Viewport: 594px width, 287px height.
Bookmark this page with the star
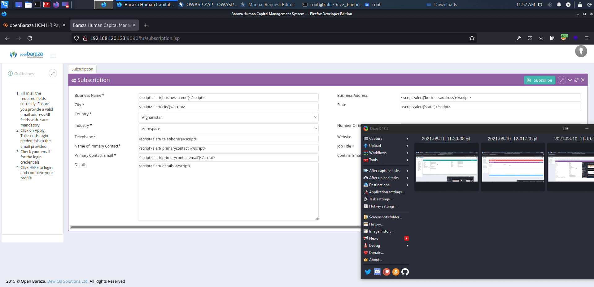click(x=472, y=38)
